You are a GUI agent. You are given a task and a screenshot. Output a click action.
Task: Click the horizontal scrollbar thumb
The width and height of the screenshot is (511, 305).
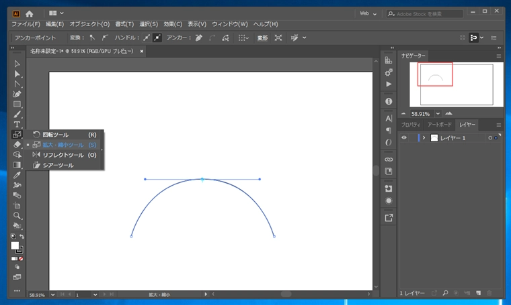click(x=286, y=294)
